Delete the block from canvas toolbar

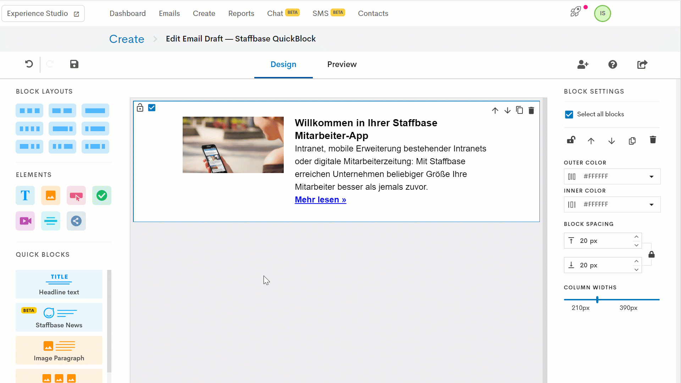pos(531,111)
